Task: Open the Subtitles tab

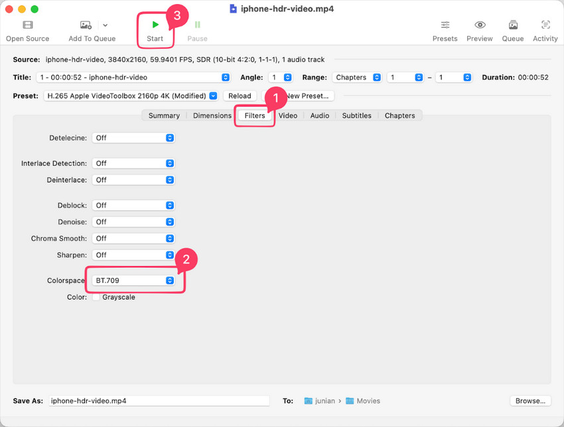Action: pos(356,115)
